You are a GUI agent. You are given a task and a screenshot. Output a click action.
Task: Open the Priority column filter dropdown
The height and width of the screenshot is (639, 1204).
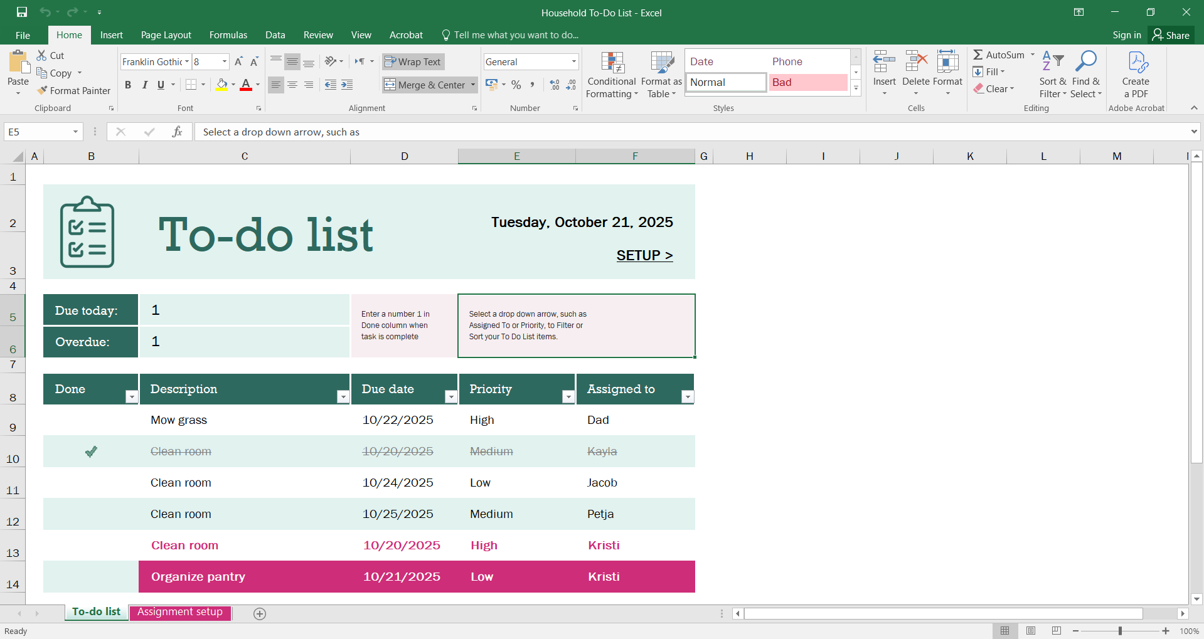click(568, 396)
